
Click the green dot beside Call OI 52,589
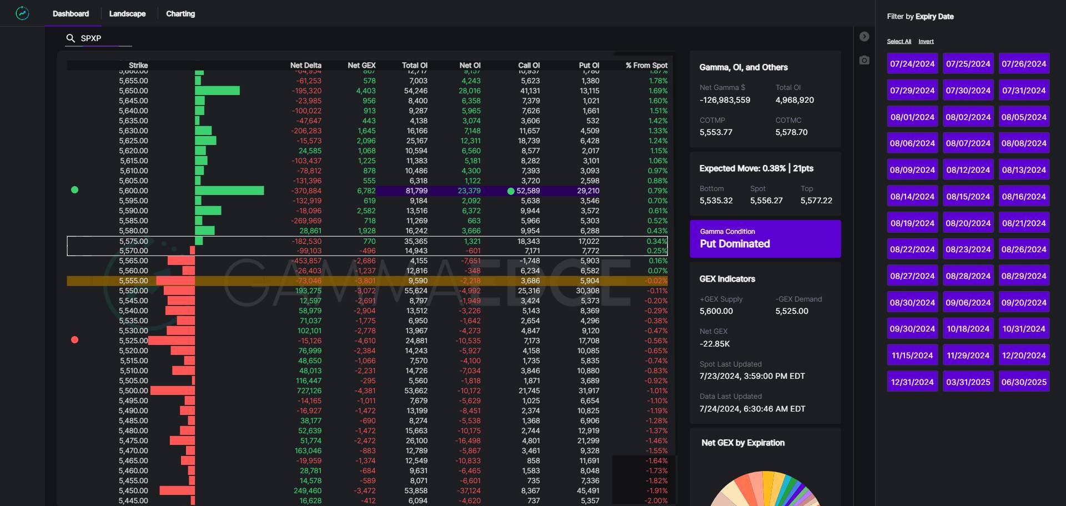coord(511,191)
